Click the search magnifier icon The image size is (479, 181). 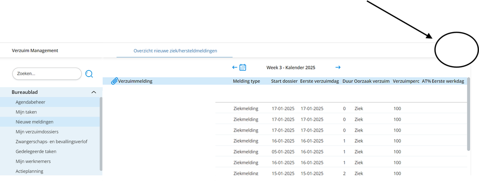click(89, 74)
